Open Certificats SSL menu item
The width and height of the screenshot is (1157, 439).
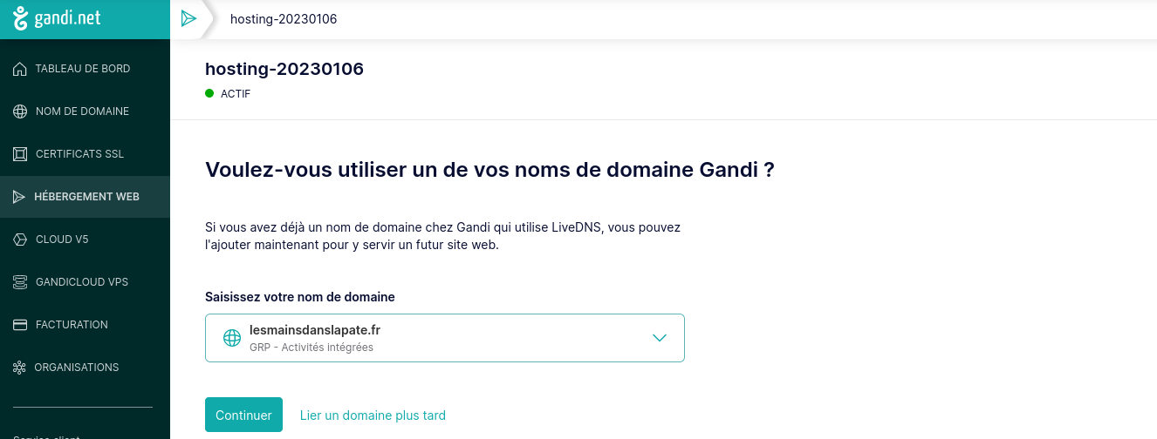[x=80, y=154]
